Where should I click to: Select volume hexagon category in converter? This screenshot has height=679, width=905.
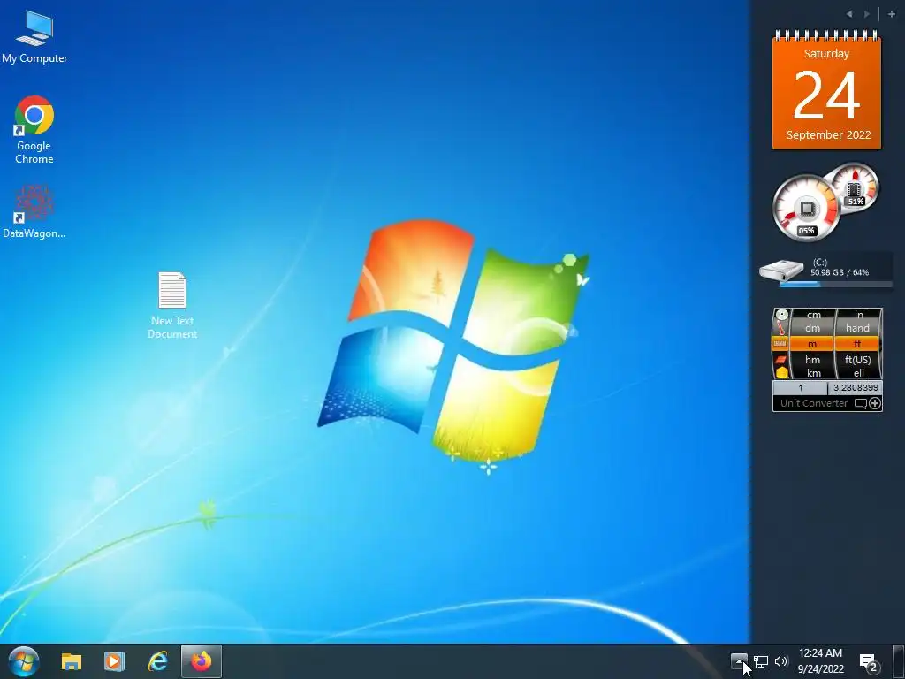point(781,372)
